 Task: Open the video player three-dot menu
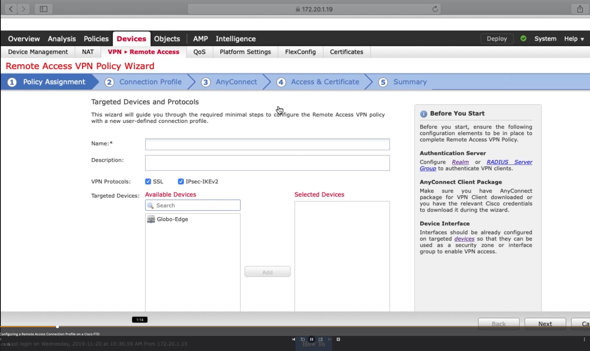(584, 339)
